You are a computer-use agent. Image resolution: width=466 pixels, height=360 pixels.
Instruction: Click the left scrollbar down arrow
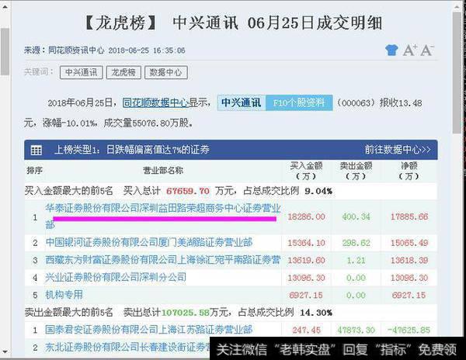pyautogui.click(x=5, y=352)
